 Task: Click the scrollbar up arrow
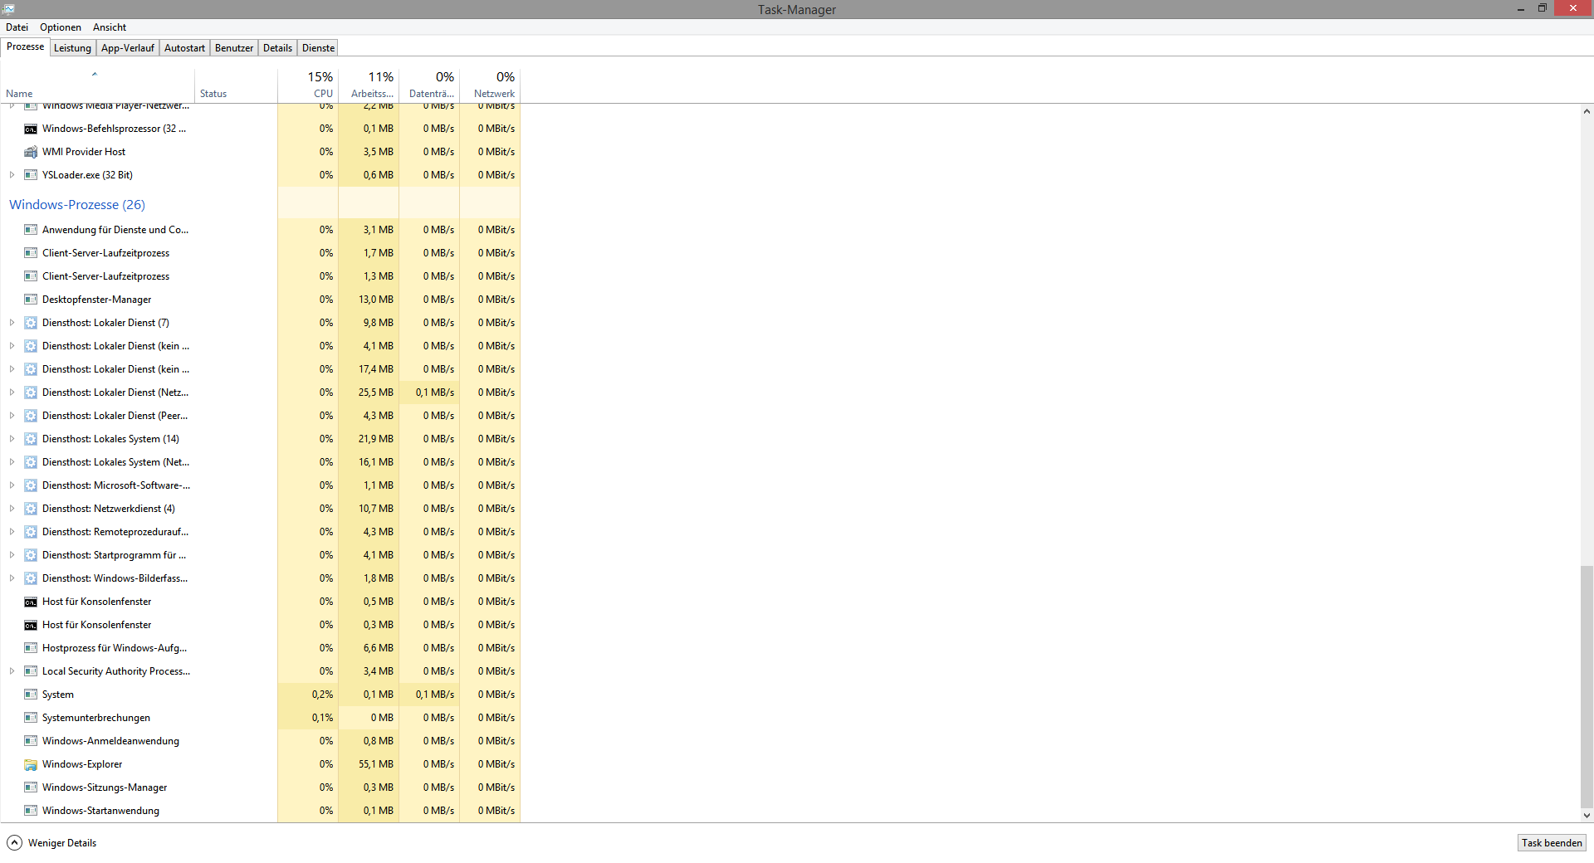click(1587, 111)
